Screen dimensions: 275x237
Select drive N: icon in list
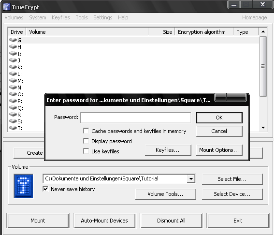click(13, 87)
